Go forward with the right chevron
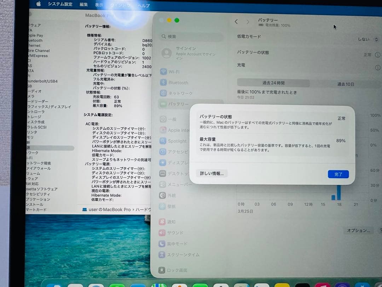The image size is (382, 287). click(248, 22)
